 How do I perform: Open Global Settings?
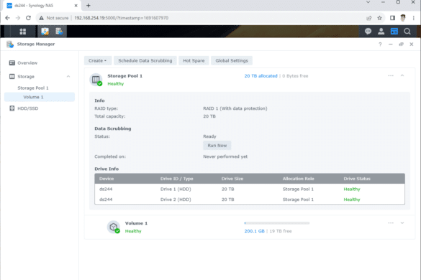click(x=232, y=61)
